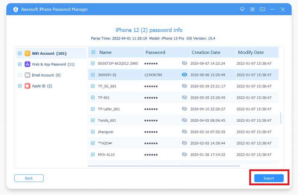Click the orange WiFi Account icon
The width and height of the screenshot is (298, 195).
(27, 53)
